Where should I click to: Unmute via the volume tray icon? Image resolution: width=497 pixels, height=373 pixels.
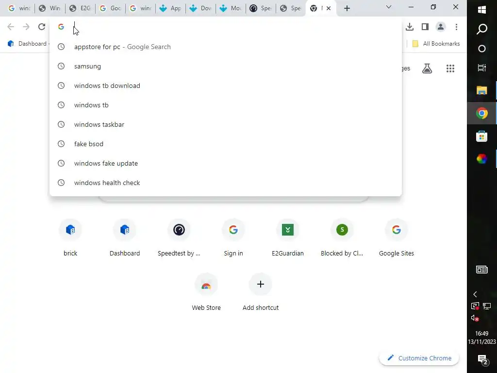tap(475, 318)
